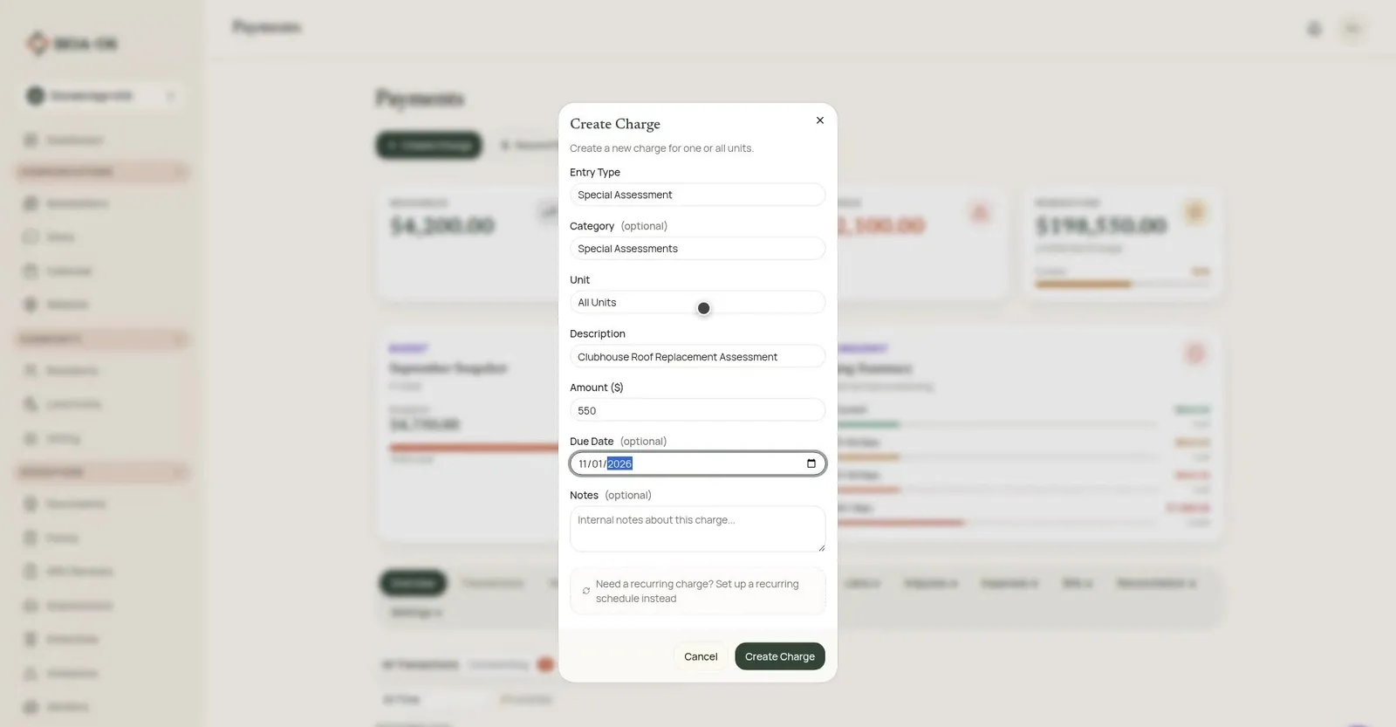Image resolution: width=1396 pixels, height=727 pixels.
Task: Open the calendar picker in Due Date
Action: (811, 463)
